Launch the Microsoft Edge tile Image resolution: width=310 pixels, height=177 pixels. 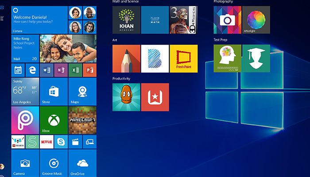pos(32,70)
